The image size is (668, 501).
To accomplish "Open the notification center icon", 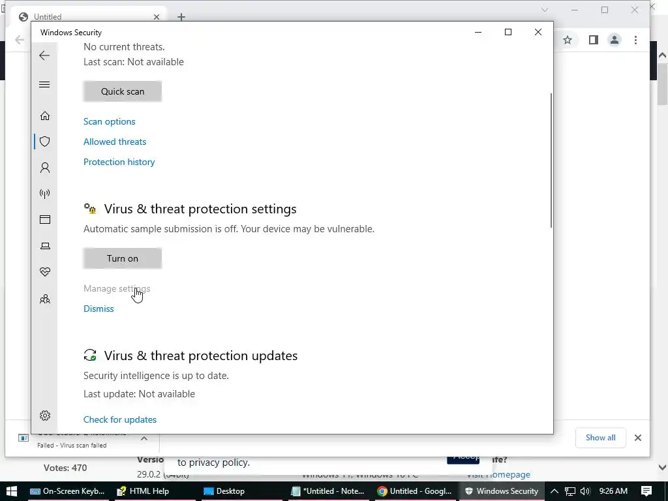I will click(x=646, y=491).
